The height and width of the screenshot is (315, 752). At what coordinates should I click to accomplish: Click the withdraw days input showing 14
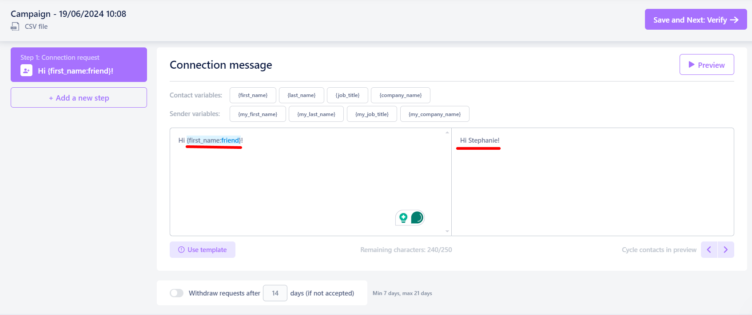point(275,293)
